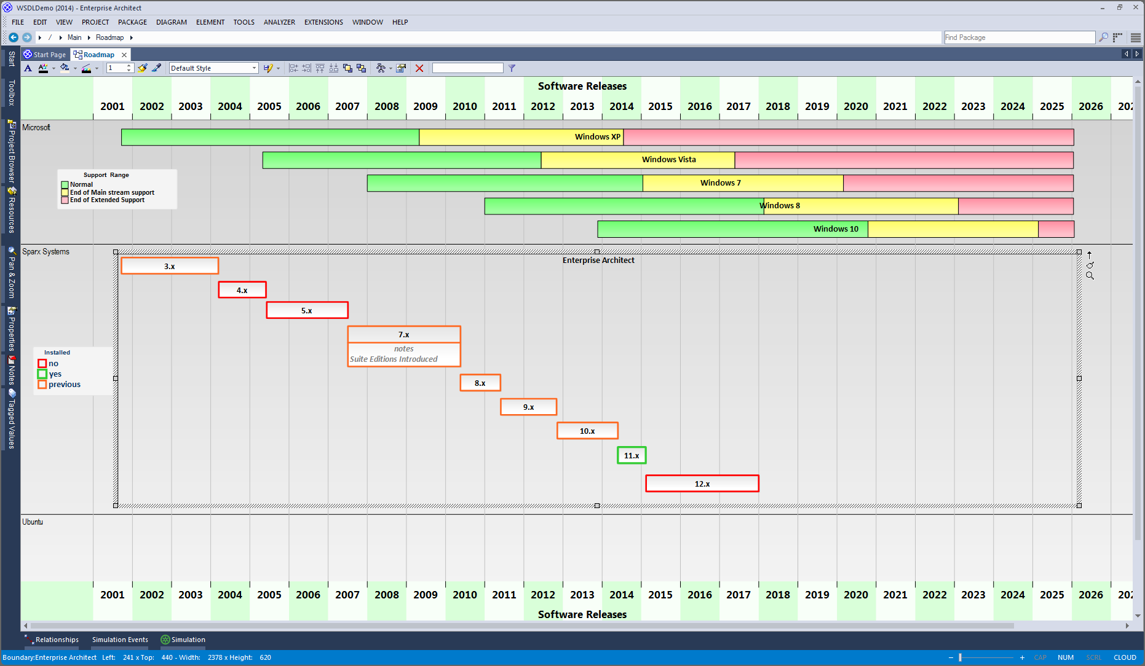This screenshot has width=1145, height=666.
Task: Click the align top icon
Action: [320, 68]
